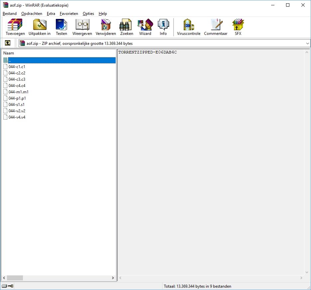The image size is (311, 290).
Task: Open the Opties menu
Action: 88,14
